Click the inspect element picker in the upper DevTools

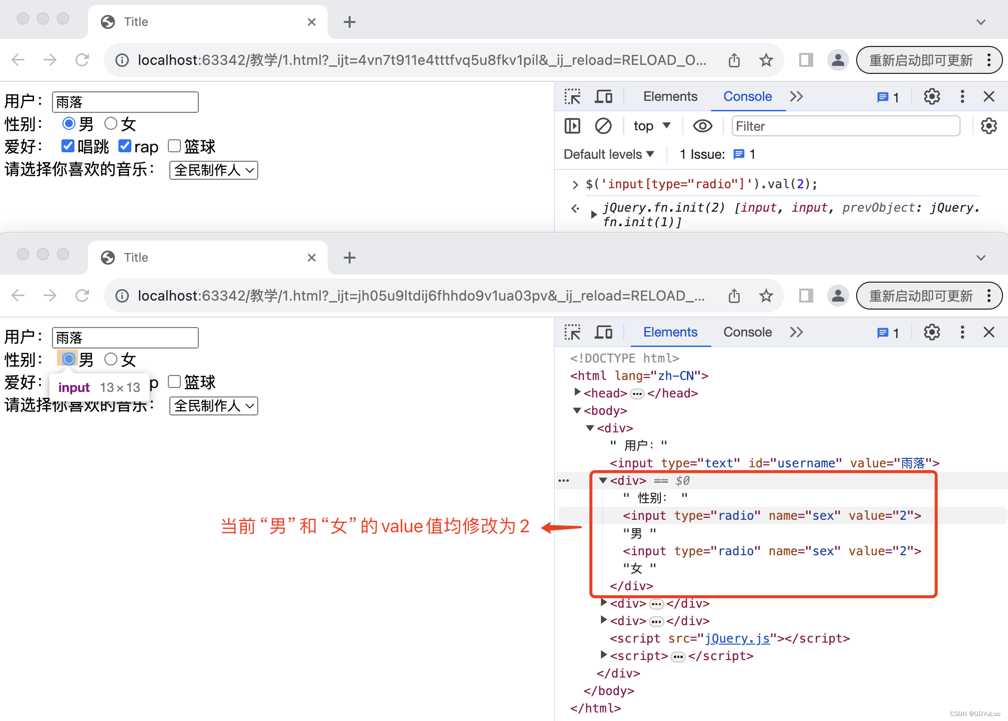pos(572,96)
